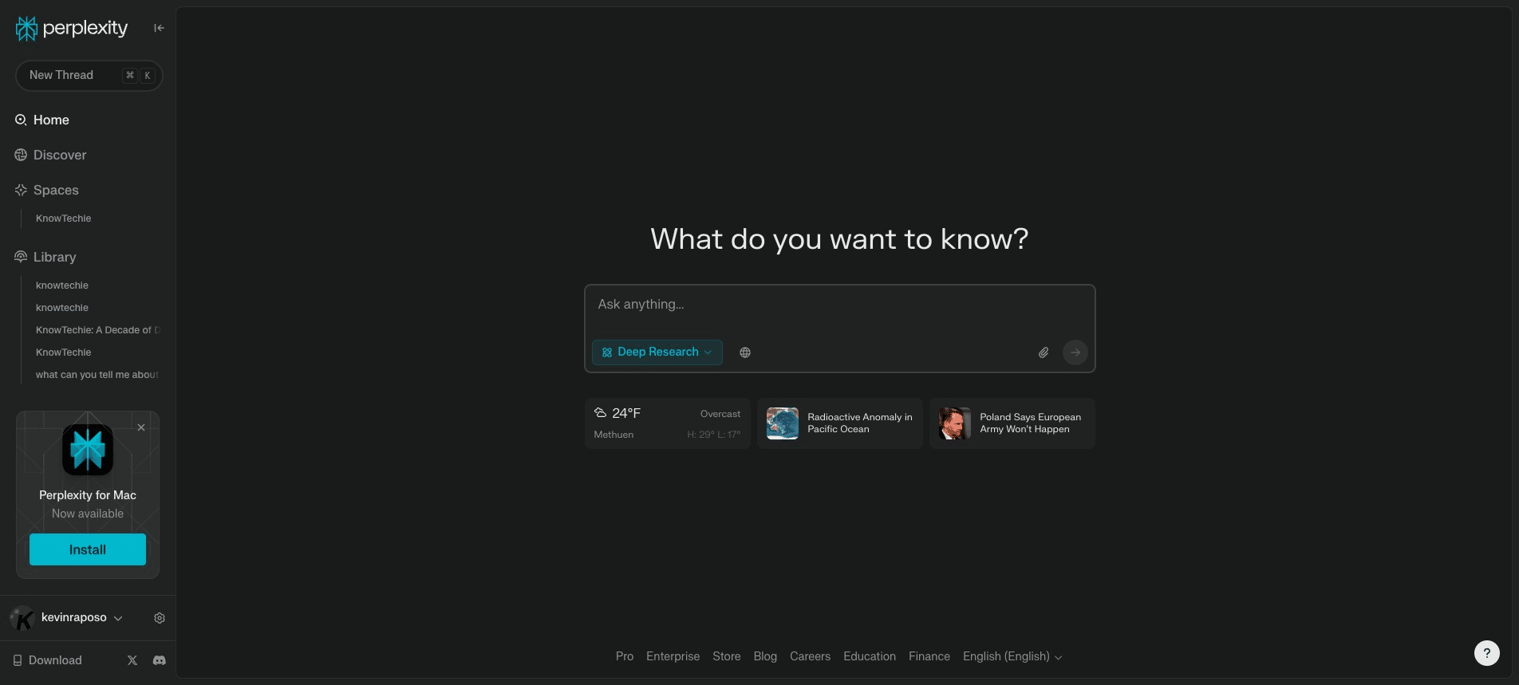This screenshot has width=1519, height=685.
Task: Collapse the sidebar with arrow icon
Action: (x=159, y=28)
